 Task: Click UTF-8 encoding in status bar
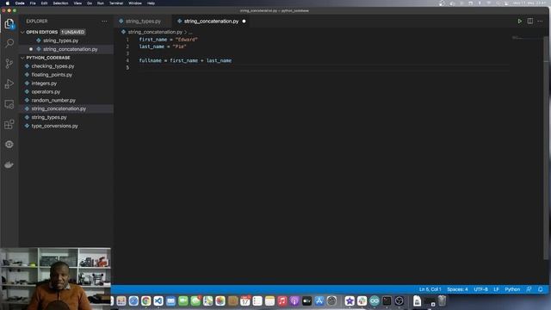pyautogui.click(x=480, y=289)
